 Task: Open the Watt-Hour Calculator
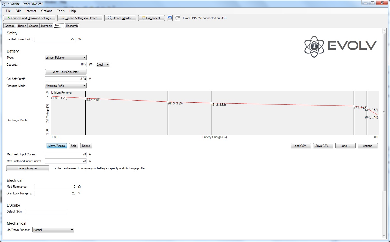[66, 72]
